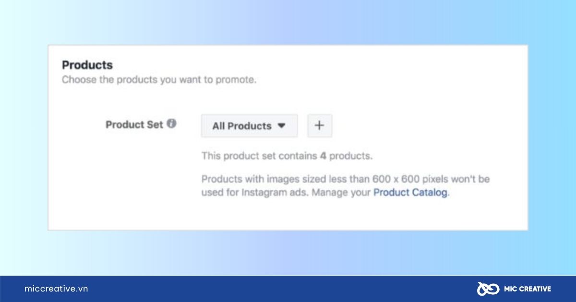
Task: Open the Product Catalog link
Action: (x=410, y=193)
